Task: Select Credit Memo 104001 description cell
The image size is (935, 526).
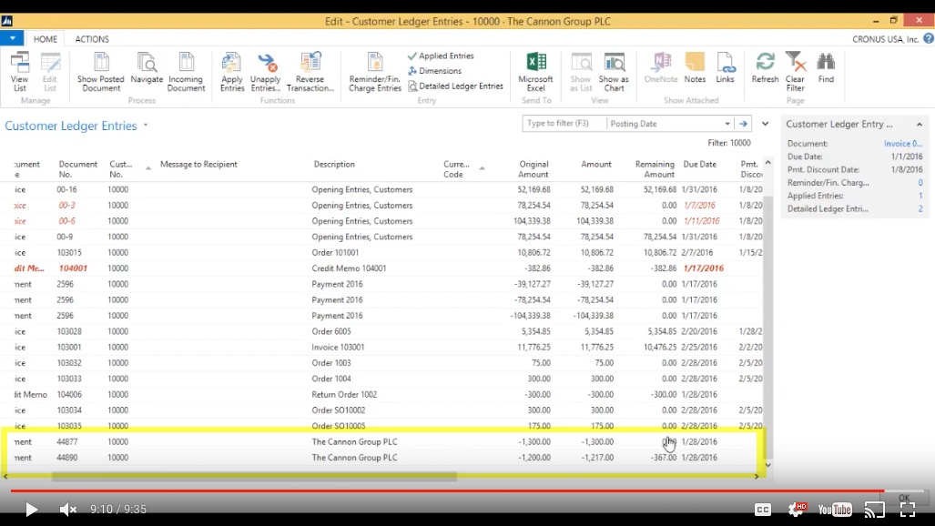Action: point(349,268)
